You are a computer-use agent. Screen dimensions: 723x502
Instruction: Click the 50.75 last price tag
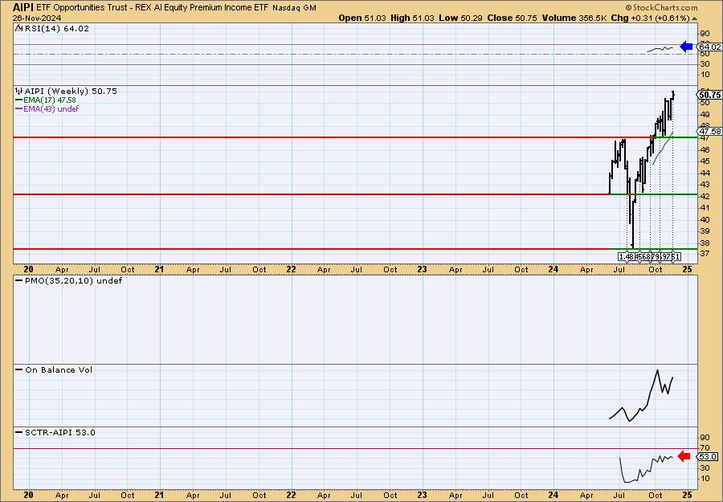click(709, 95)
